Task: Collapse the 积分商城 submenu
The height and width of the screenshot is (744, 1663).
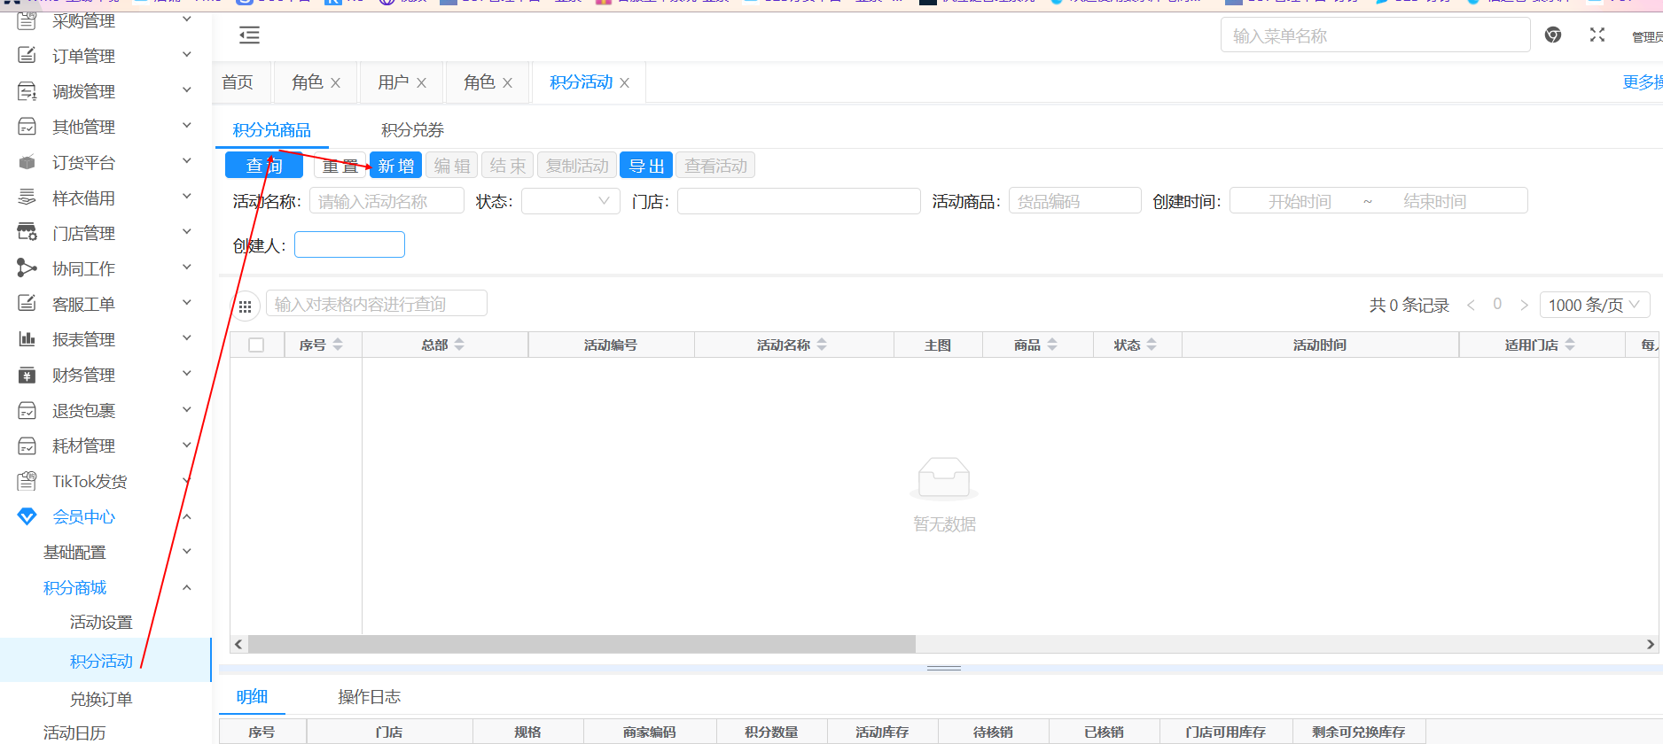Action: pyautogui.click(x=187, y=588)
